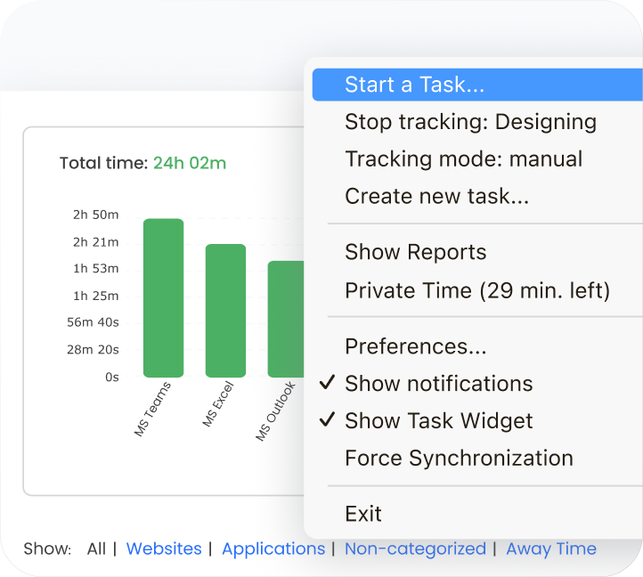The width and height of the screenshot is (643, 577).
Task: Click the MS Outlook axis label
Action: pos(275,411)
